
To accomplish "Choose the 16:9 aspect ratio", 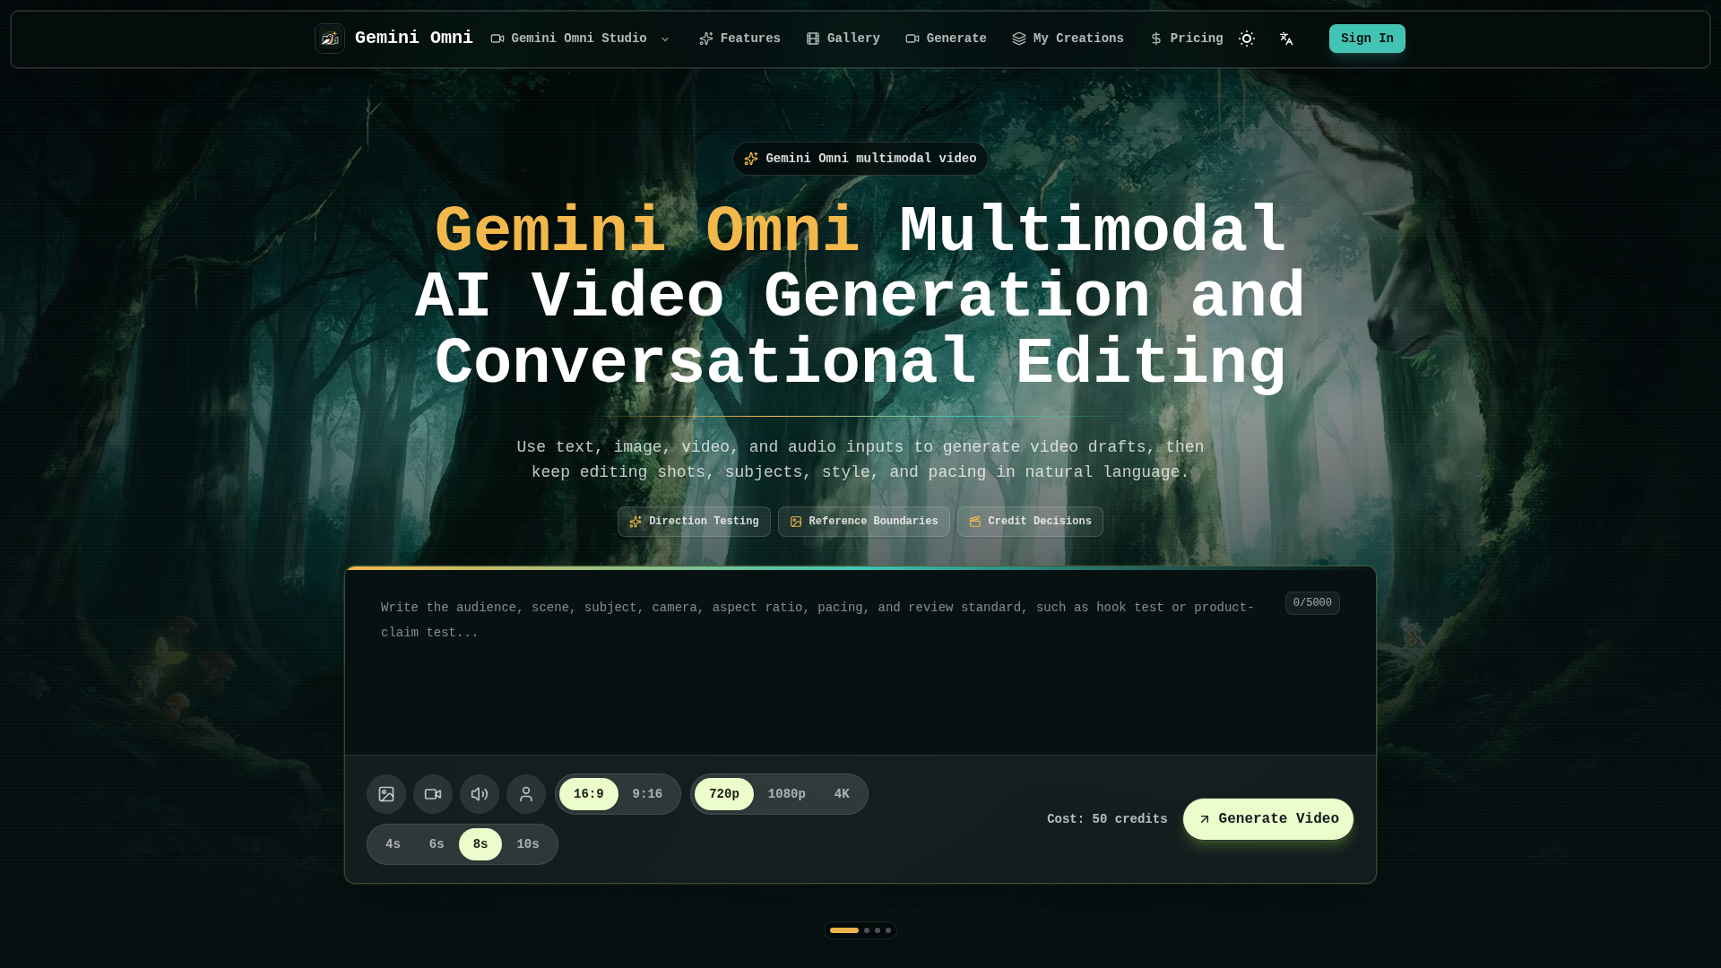I will [x=589, y=794].
